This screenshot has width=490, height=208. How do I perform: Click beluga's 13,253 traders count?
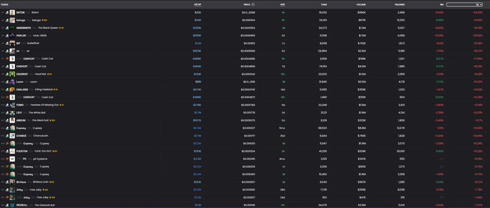coord(400,20)
